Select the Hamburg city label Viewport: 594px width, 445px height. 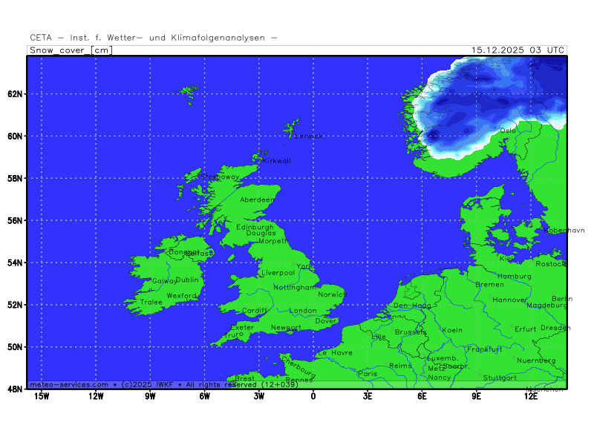[x=515, y=277]
